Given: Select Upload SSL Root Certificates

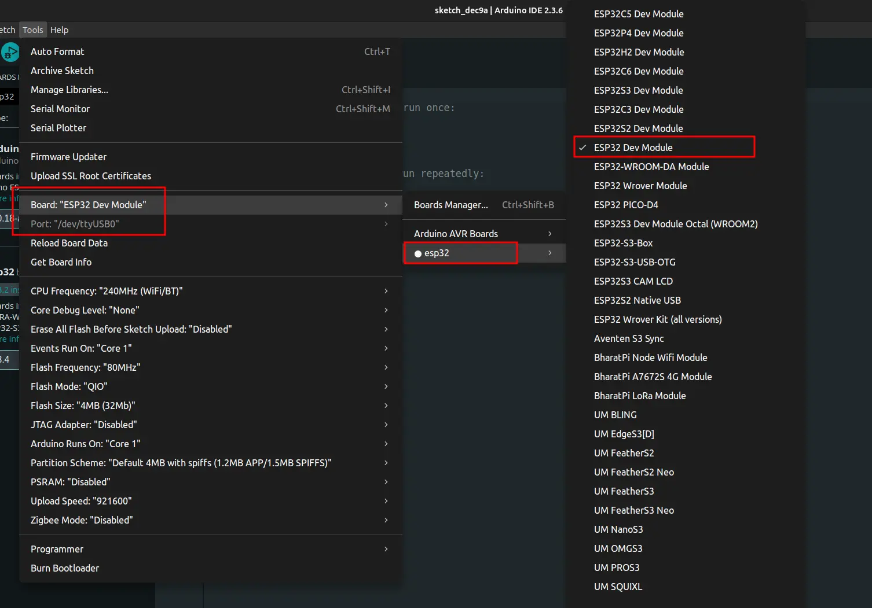Looking at the screenshot, I should coord(211,176).
